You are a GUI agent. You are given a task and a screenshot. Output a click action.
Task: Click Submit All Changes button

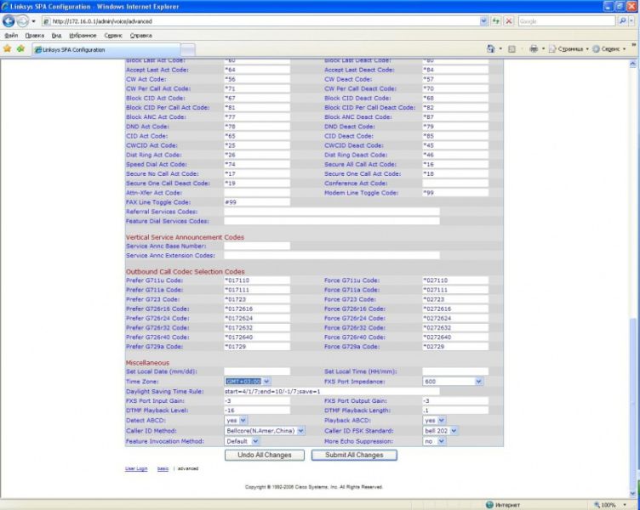pyautogui.click(x=353, y=455)
